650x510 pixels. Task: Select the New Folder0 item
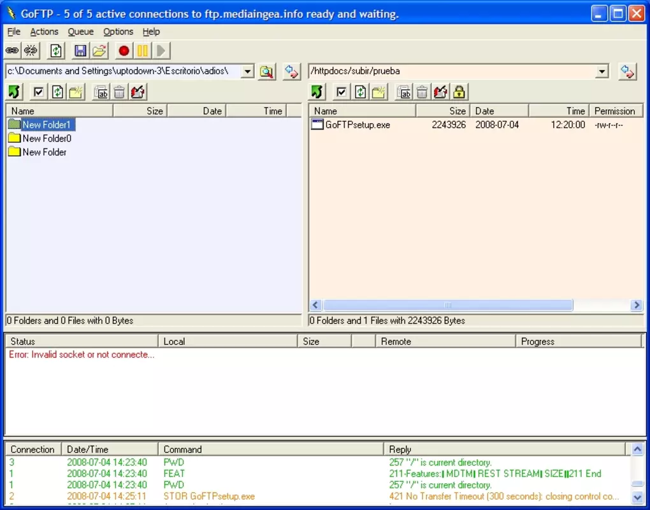coord(40,138)
